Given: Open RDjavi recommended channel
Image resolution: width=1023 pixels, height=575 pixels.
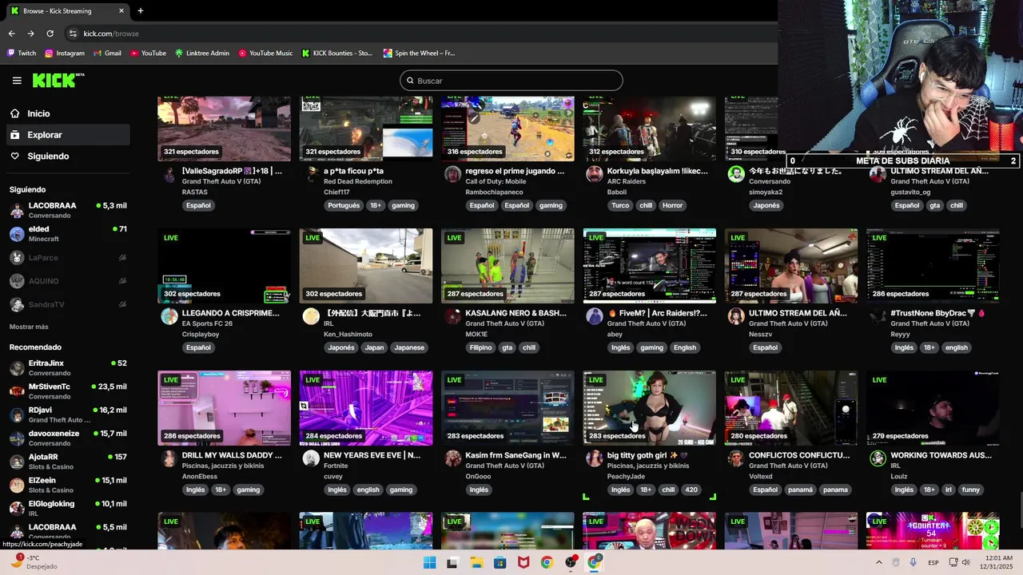Looking at the screenshot, I should (x=67, y=414).
